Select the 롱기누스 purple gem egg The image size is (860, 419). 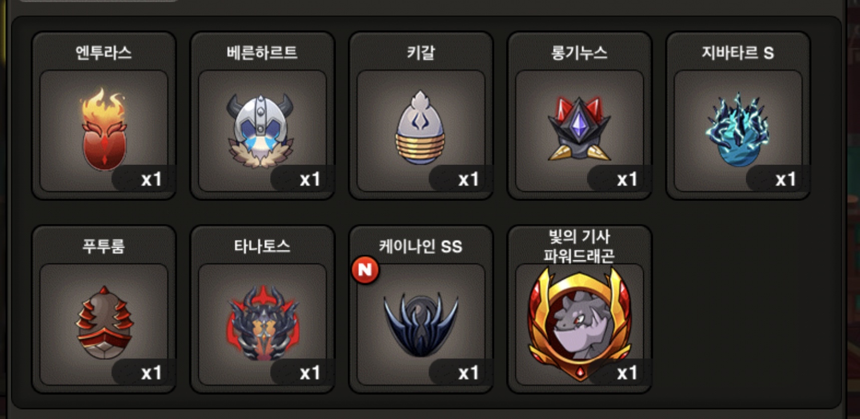(579, 128)
